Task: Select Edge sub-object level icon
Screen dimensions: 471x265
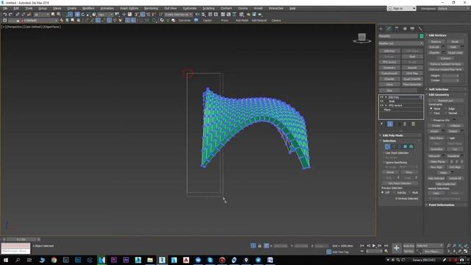Action: [x=394, y=146]
